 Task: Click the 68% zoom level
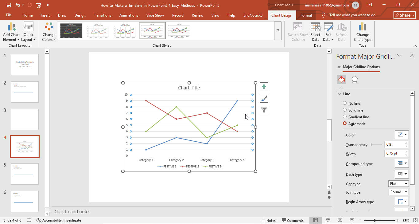(406, 220)
